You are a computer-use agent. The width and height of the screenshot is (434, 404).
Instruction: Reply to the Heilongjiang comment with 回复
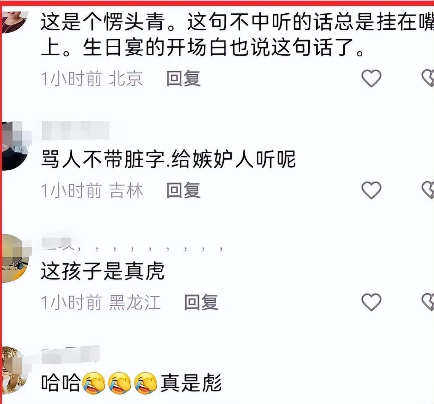[x=201, y=302]
